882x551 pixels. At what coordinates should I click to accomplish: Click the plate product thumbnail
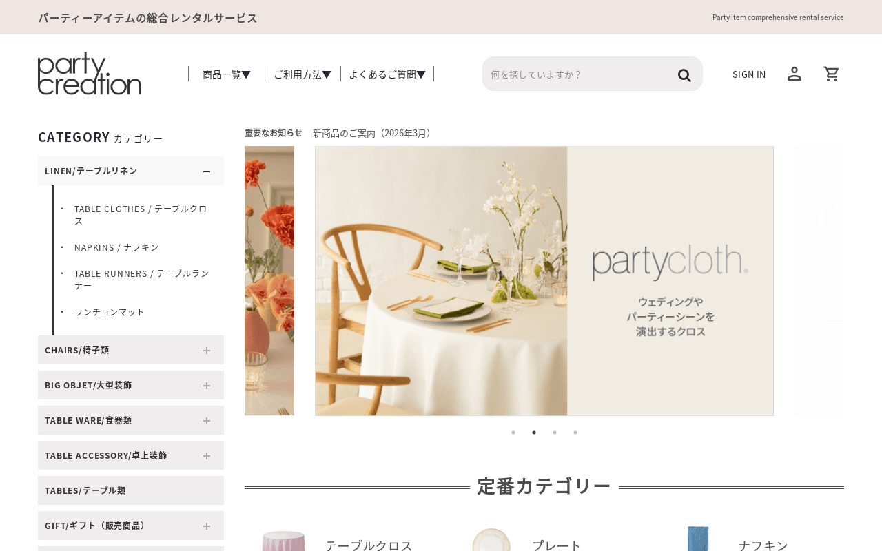point(491,540)
